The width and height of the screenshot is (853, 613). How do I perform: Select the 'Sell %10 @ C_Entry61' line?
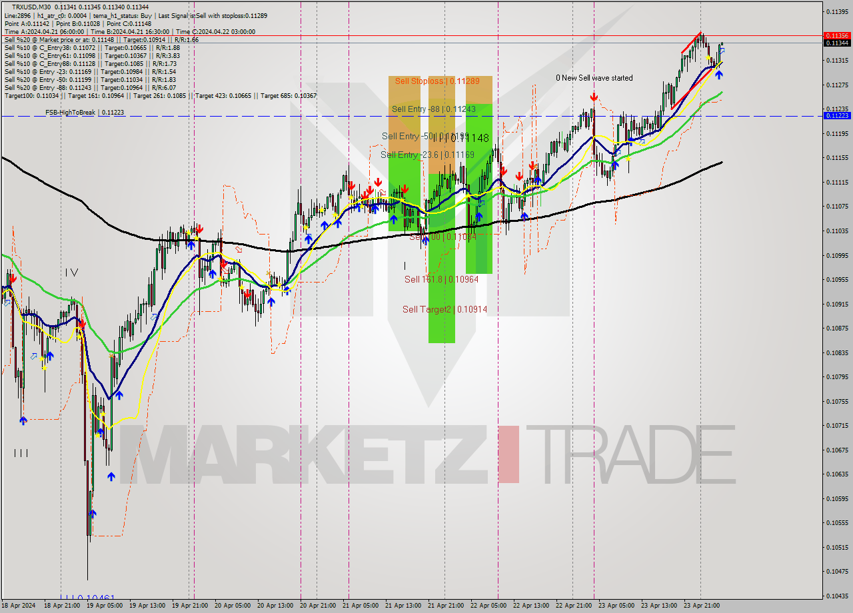[x=92, y=55]
